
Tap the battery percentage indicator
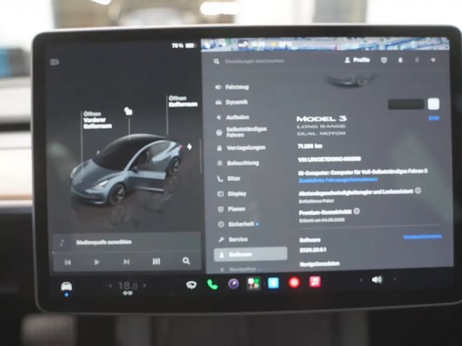click(x=183, y=45)
